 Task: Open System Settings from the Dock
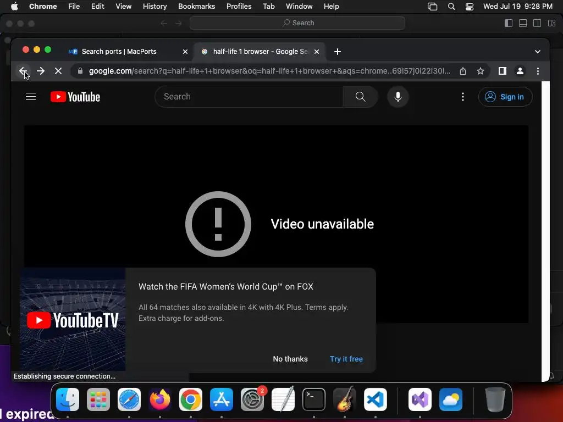(252, 399)
